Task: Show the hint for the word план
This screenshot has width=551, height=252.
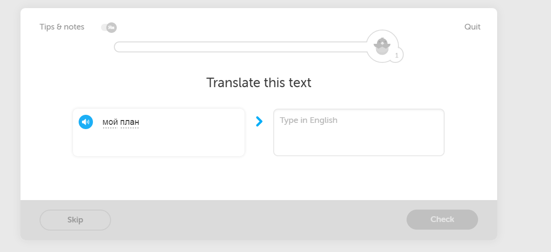Action: (x=130, y=122)
